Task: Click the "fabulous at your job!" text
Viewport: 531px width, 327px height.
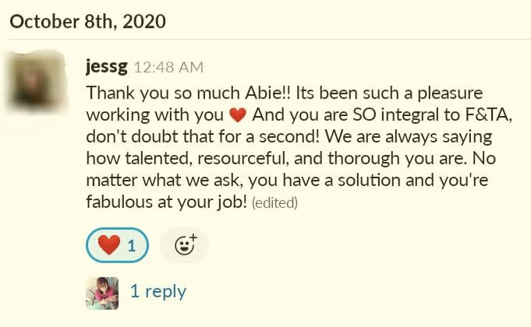Action: click(x=167, y=203)
